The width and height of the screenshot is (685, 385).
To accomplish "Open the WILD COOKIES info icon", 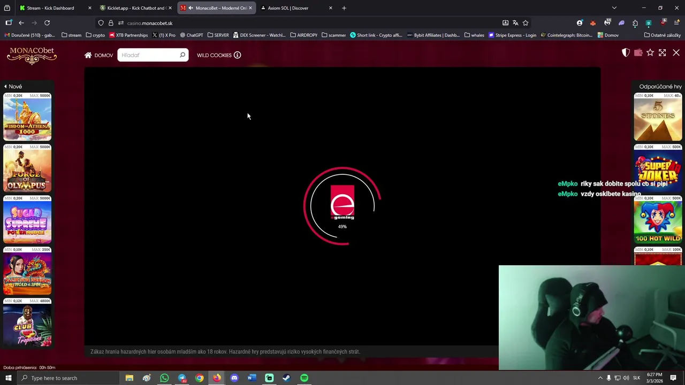I will pyautogui.click(x=237, y=55).
